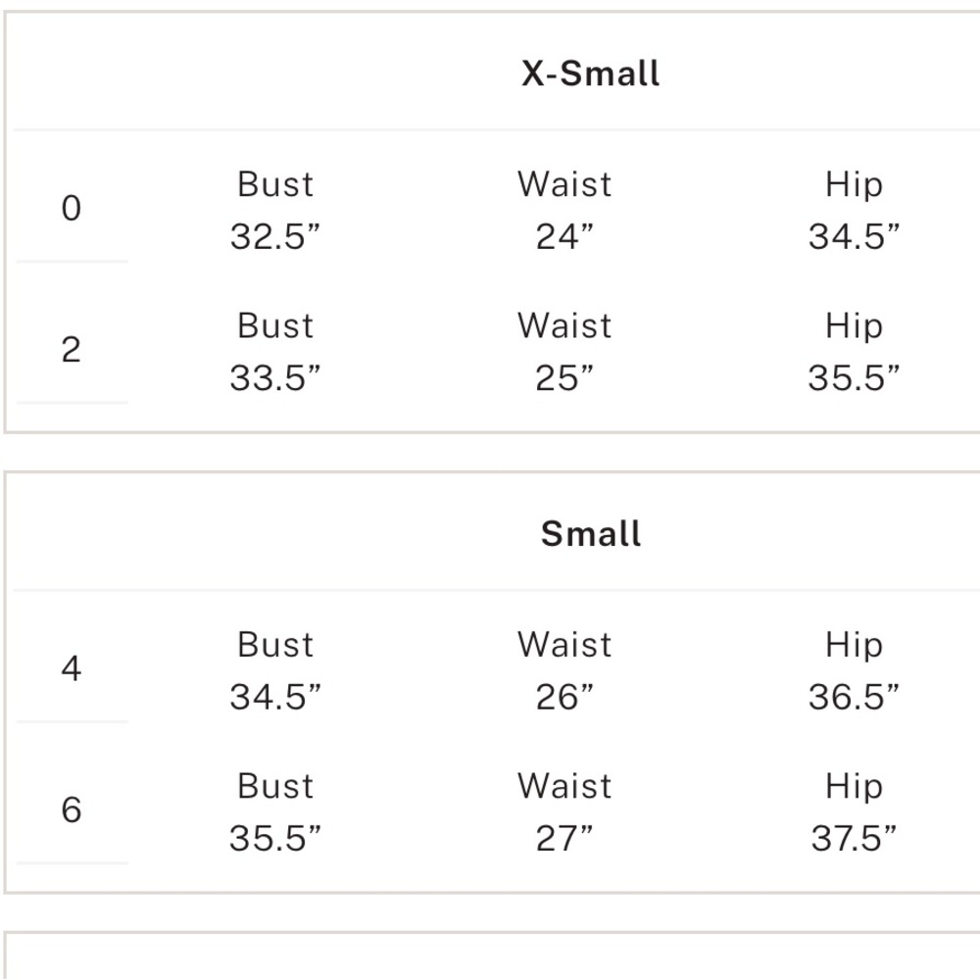Click the 34.5" bust measurement for size 4
This screenshot has height=980, width=980.
click(x=275, y=697)
